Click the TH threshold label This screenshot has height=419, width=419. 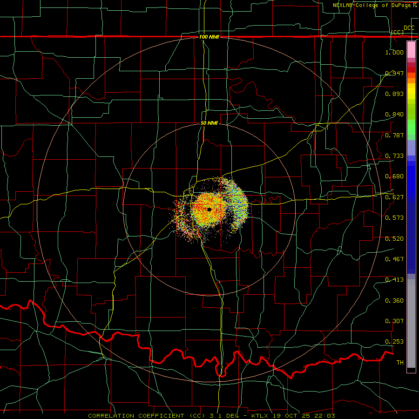tap(400, 363)
